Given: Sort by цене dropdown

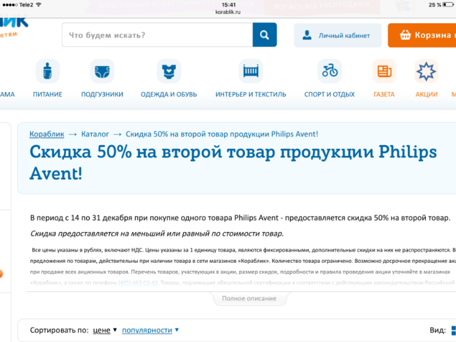Looking at the screenshot, I should pyautogui.click(x=105, y=330).
